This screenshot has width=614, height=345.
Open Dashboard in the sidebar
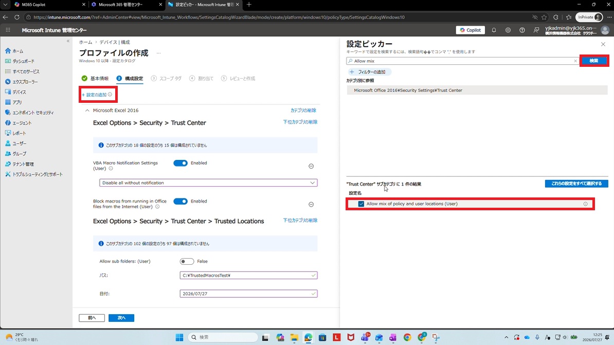pos(20,61)
